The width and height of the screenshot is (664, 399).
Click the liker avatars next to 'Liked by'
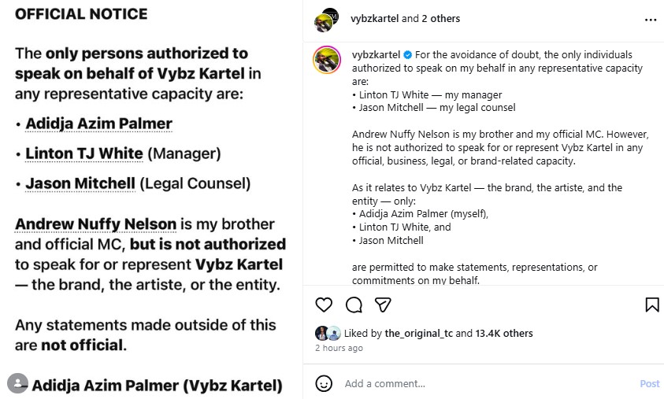pos(328,333)
